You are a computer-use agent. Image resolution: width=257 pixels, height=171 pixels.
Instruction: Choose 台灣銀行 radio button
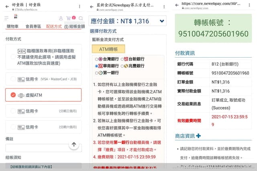click(96, 59)
